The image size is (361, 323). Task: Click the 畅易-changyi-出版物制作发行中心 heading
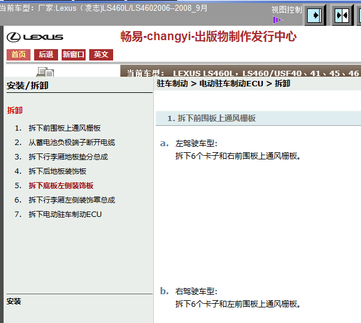208,37
